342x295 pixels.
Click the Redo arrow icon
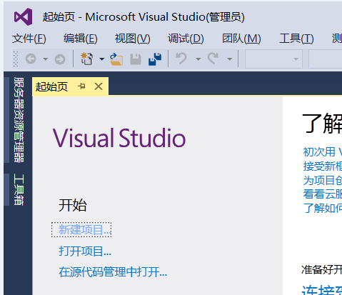pyautogui.click(x=213, y=59)
